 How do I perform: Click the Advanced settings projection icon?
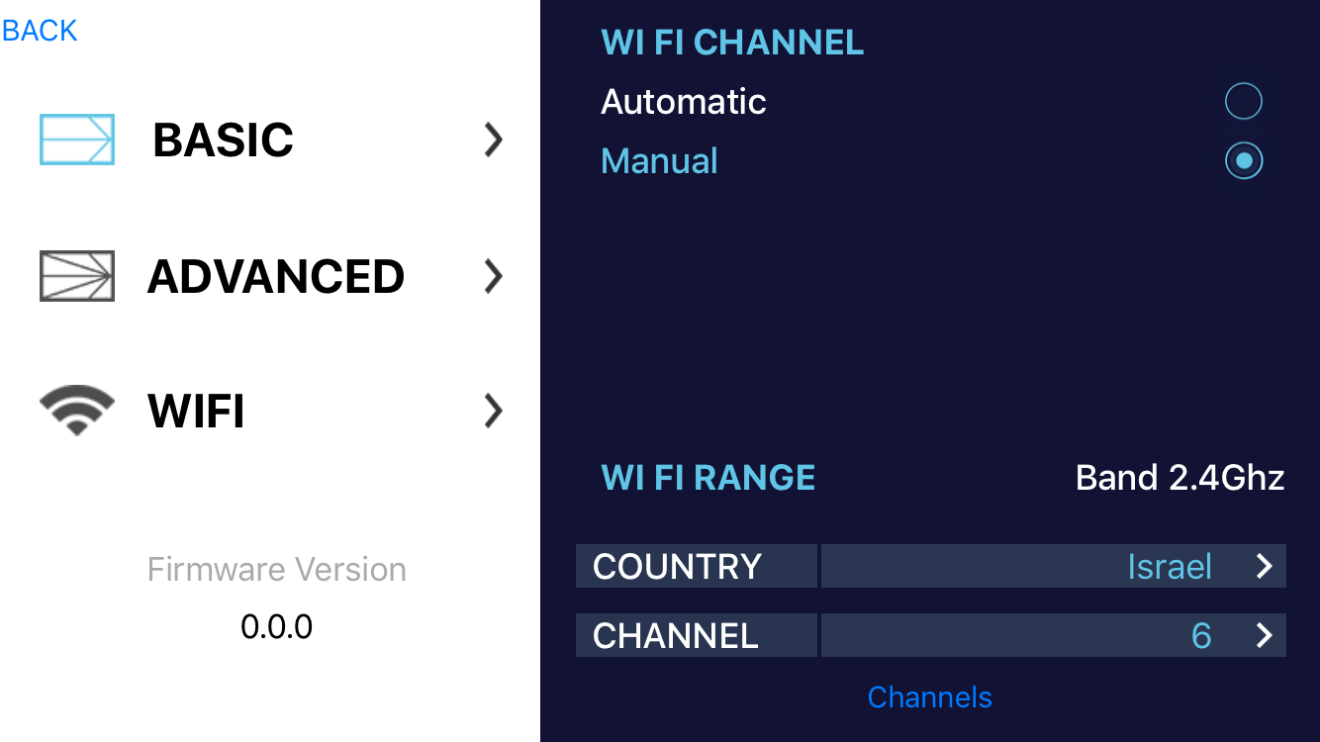click(x=77, y=276)
